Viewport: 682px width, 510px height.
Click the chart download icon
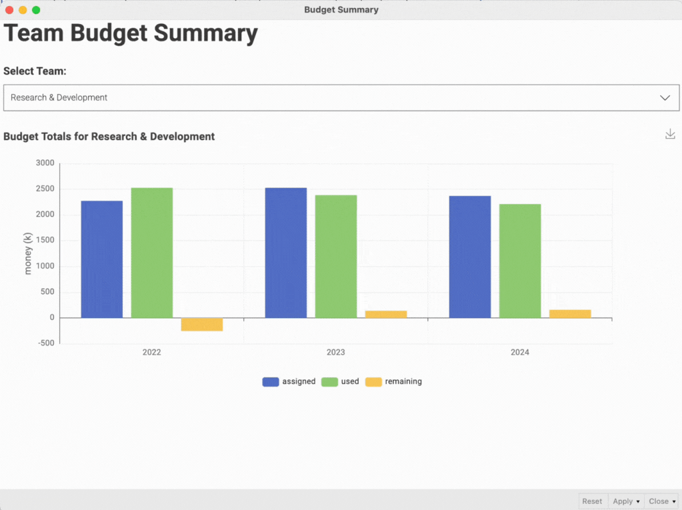(x=670, y=133)
